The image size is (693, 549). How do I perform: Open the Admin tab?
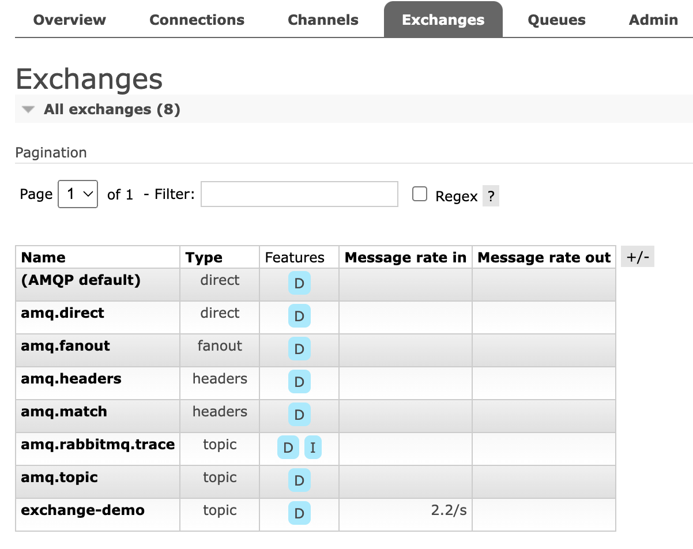click(653, 19)
